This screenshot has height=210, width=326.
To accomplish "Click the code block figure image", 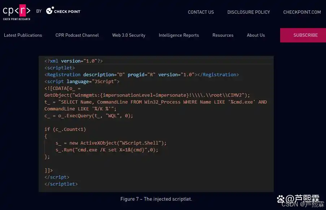I will pyautogui.click(x=156, y=124).
